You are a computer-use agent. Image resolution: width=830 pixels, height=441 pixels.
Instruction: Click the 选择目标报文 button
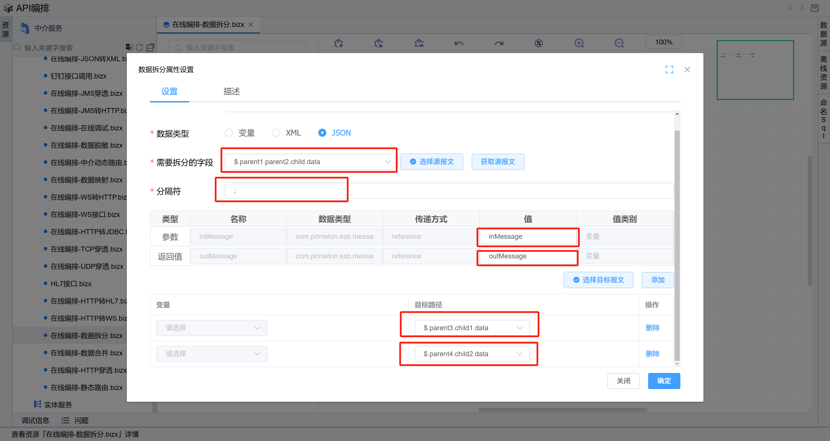(x=598, y=280)
